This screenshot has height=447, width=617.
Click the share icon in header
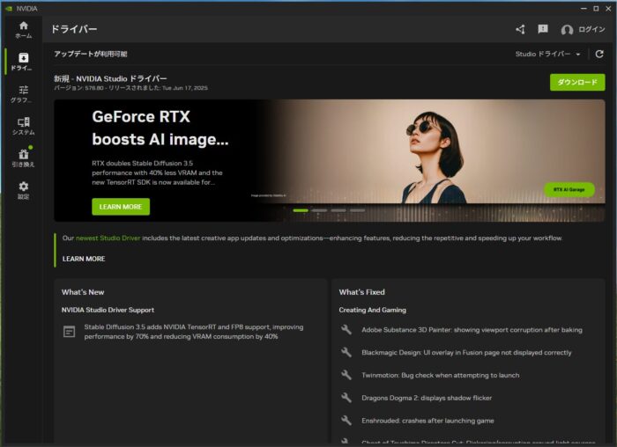(521, 29)
